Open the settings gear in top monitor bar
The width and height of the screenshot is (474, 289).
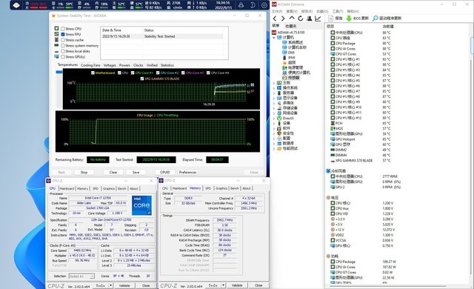click(x=264, y=5)
